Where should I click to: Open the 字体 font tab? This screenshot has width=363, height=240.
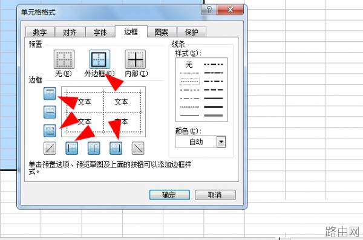[x=100, y=32]
